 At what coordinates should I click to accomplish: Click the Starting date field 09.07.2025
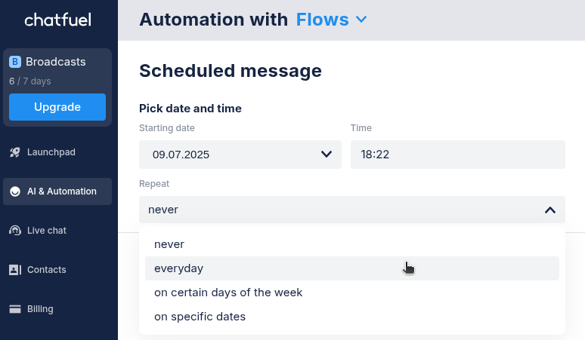(x=240, y=155)
